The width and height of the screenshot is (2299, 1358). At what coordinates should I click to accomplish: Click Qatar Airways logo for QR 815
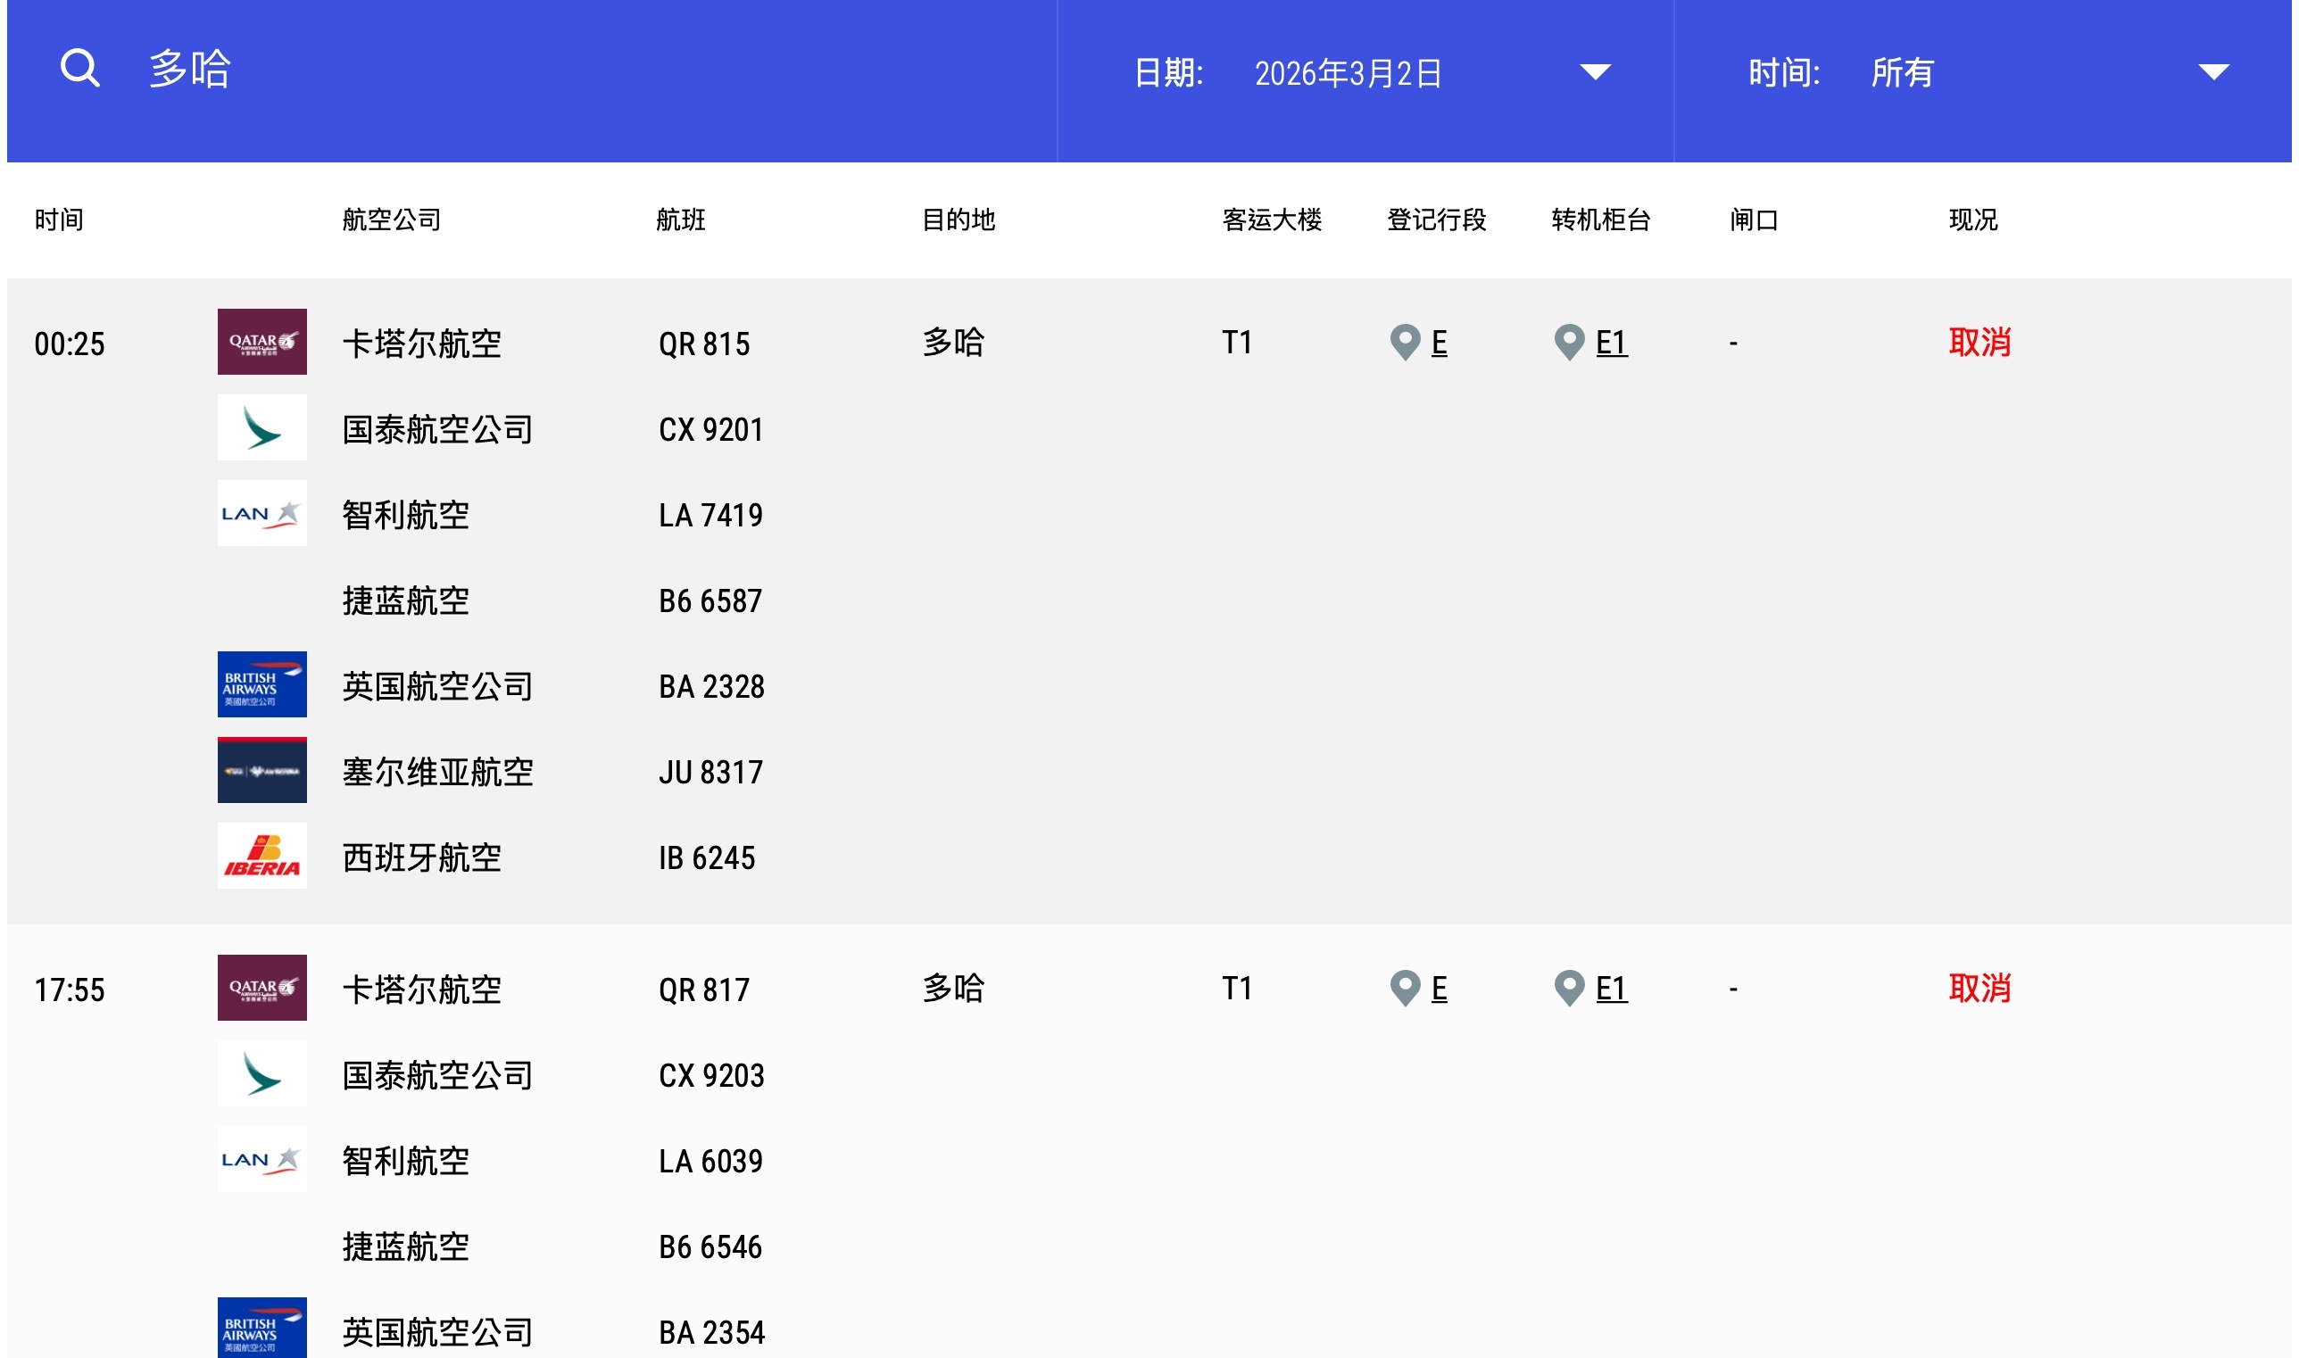[261, 343]
